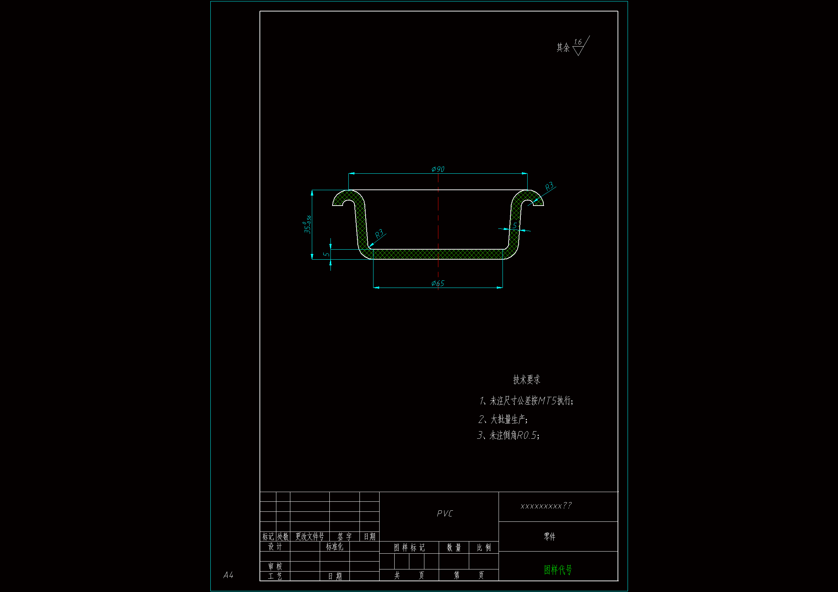Click the 零件 cell in title block
Screen dimensions: 838x592
point(549,536)
